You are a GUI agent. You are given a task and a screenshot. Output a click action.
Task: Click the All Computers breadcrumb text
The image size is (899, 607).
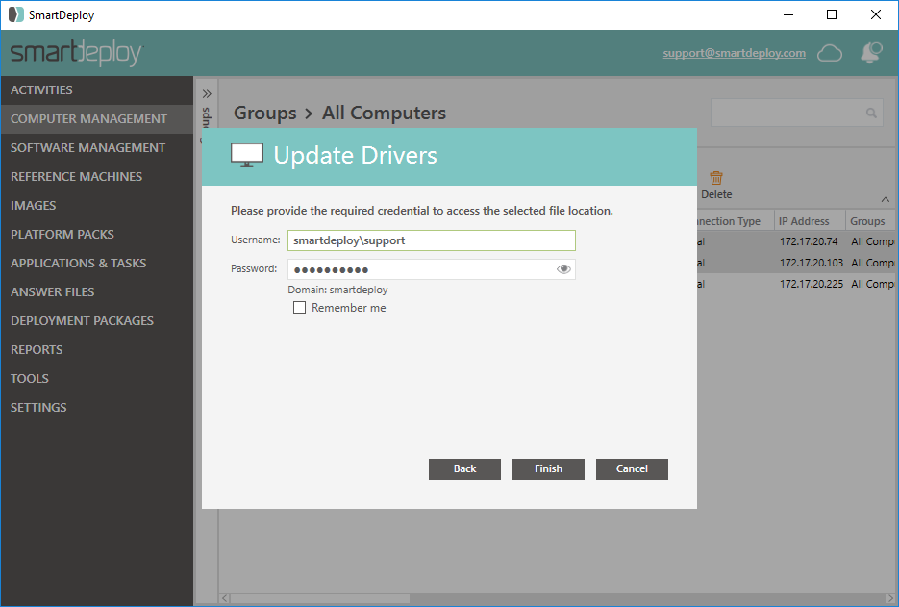[384, 113]
